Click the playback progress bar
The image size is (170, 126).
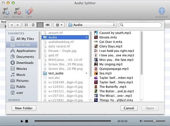click(73, 121)
